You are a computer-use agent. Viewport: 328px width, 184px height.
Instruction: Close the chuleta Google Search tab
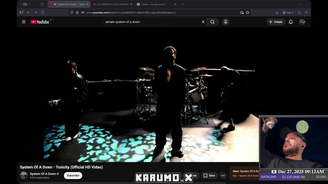point(175,4)
